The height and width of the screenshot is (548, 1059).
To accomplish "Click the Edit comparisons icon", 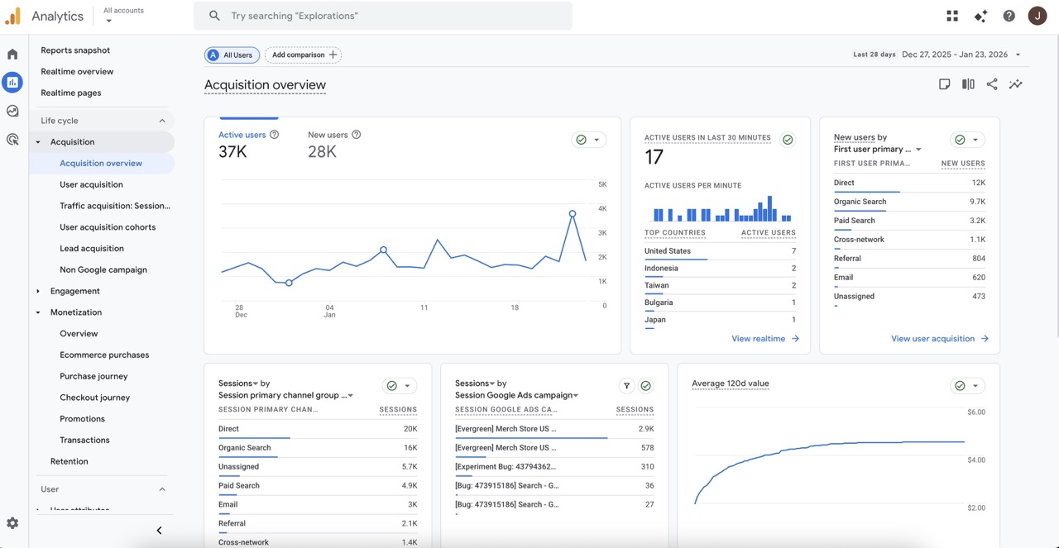I will (x=968, y=84).
